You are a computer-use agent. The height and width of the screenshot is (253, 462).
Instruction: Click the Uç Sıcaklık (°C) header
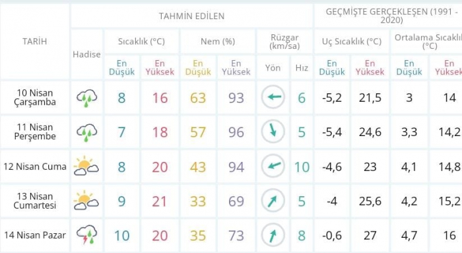pos(352,42)
